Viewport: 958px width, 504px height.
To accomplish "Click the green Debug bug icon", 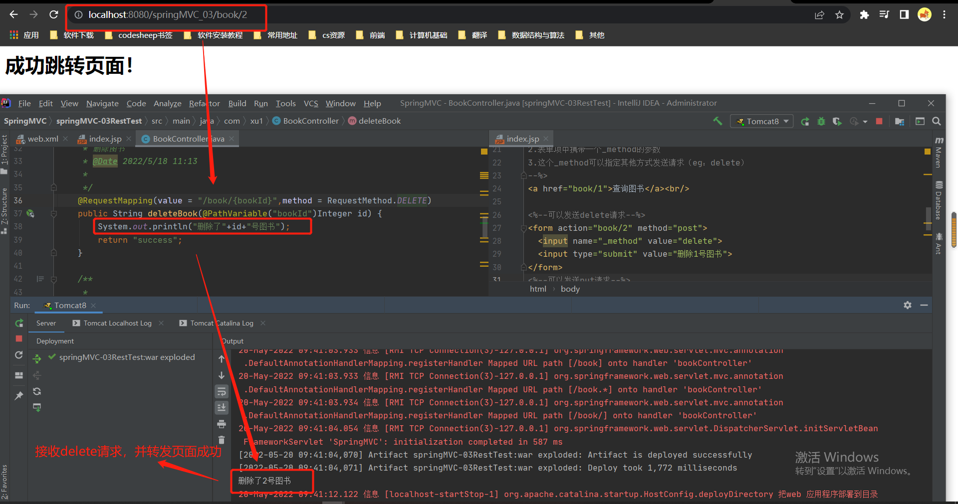I will tap(821, 121).
